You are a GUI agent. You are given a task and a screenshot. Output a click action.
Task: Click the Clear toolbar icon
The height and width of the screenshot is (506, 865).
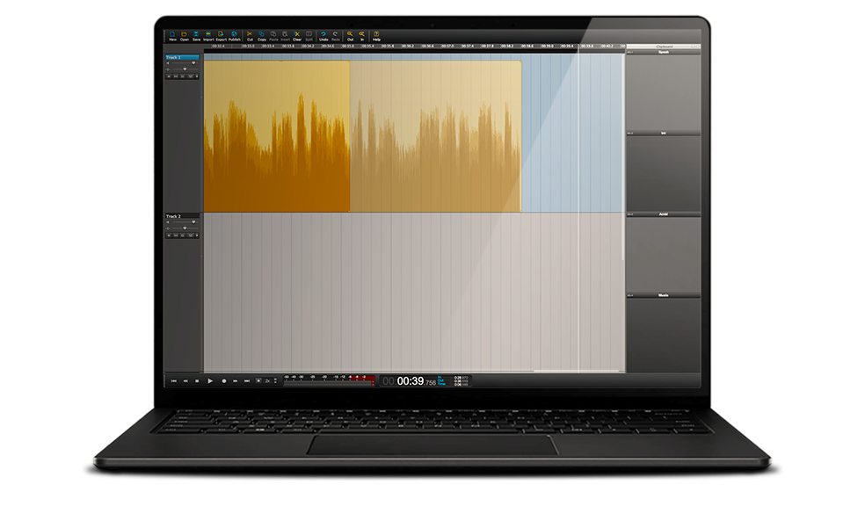pos(297,36)
